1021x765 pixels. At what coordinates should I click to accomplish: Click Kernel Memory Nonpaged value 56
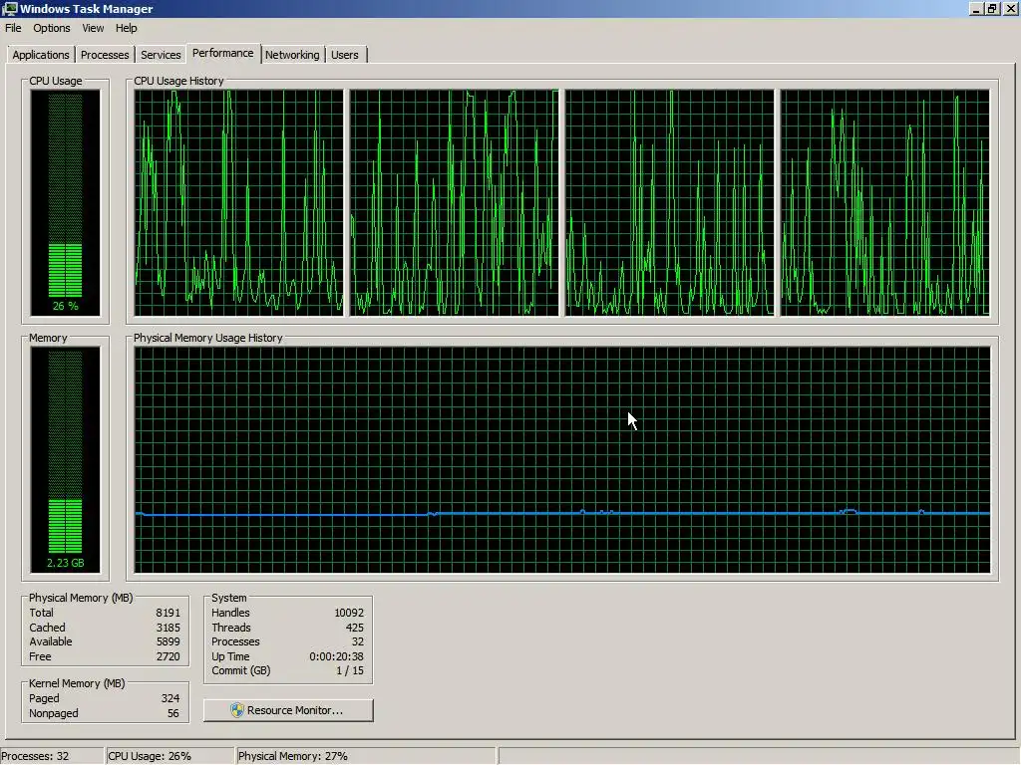(173, 713)
